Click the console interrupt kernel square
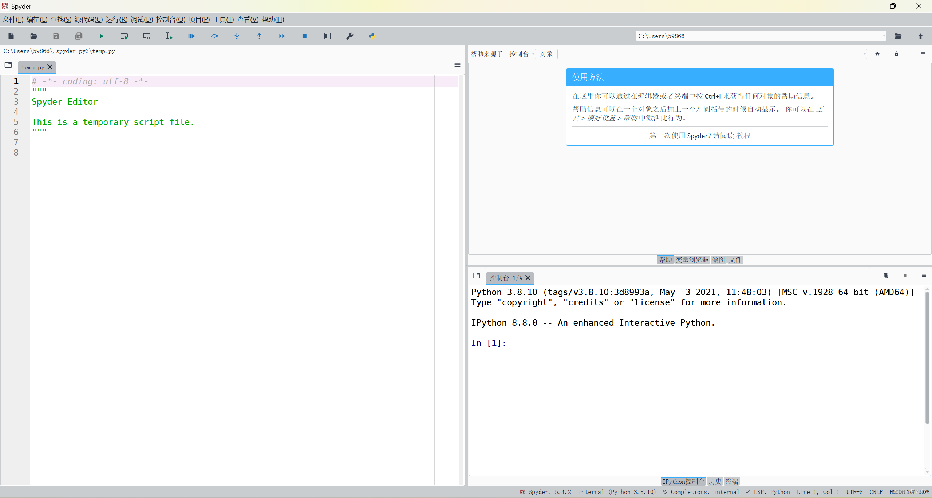This screenshot has width=932, height=498. (905, 276)
